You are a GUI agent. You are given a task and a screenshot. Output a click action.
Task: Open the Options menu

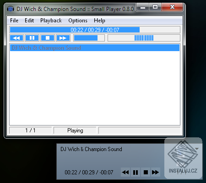(78, 21)
